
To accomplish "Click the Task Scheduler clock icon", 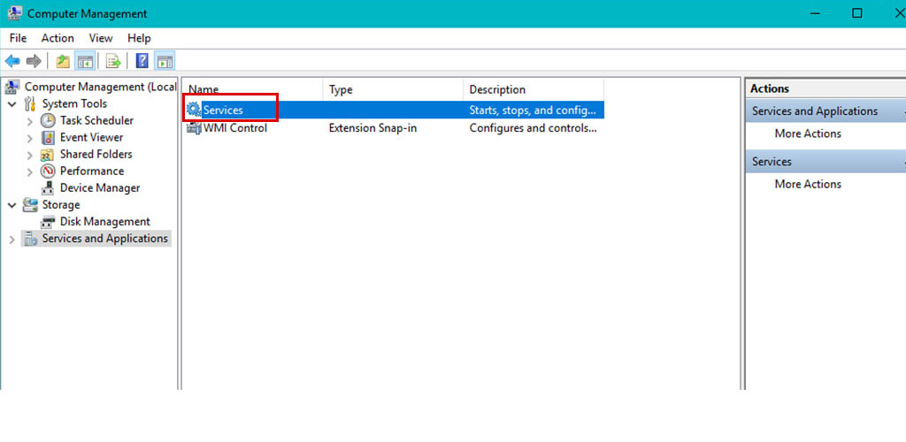I will click(x=48, y=120).
